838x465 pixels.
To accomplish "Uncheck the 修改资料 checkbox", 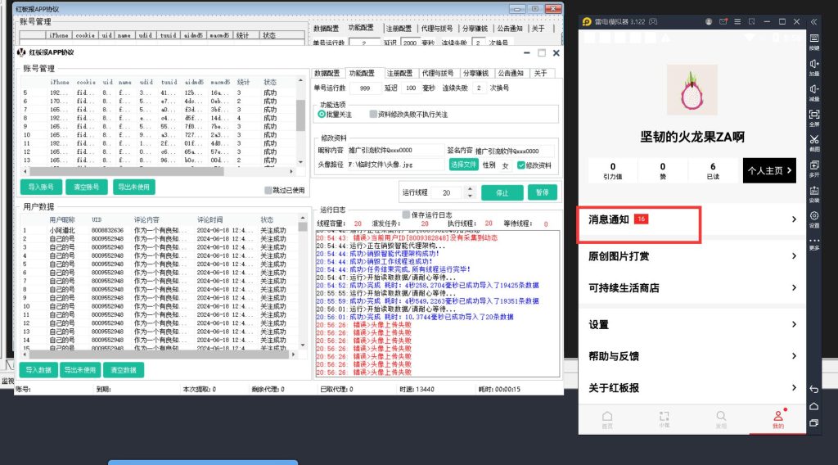I will pos(521,165).
